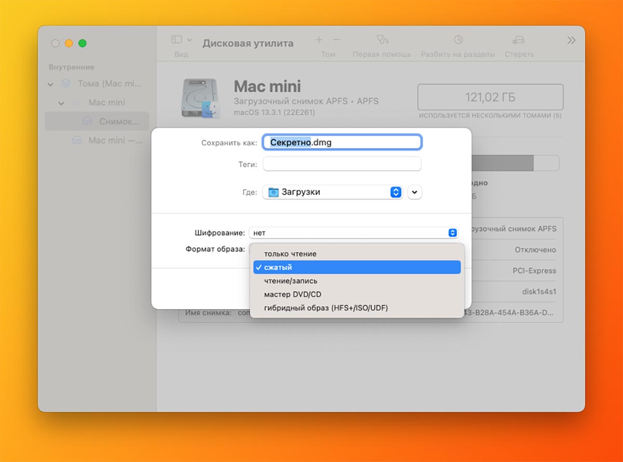
Task: Select 'мастер DVD/CD' format entry
Action: (357, 294)
